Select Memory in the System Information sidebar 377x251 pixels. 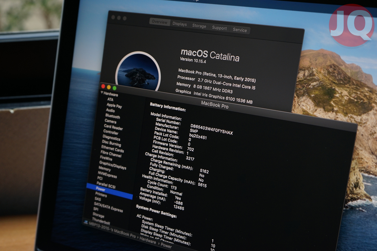[105, 169]
